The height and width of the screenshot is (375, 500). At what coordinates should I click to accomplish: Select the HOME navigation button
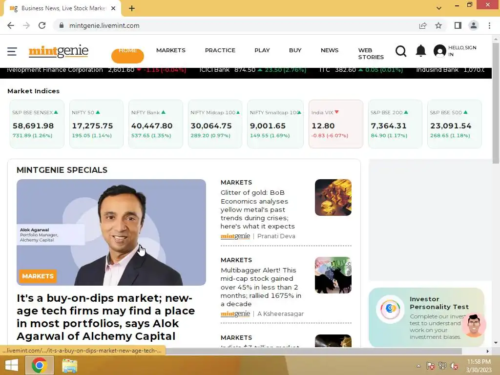127,54
